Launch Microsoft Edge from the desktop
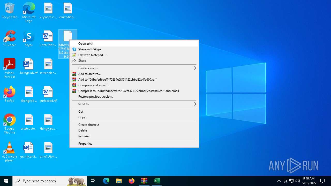Viewport: 331px width, 186px height. pyautogui.click(x=29, y=12)
